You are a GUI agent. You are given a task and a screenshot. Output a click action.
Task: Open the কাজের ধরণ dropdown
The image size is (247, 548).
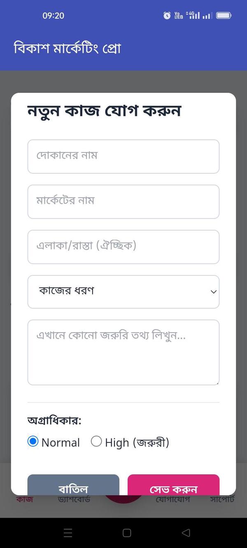123,292
